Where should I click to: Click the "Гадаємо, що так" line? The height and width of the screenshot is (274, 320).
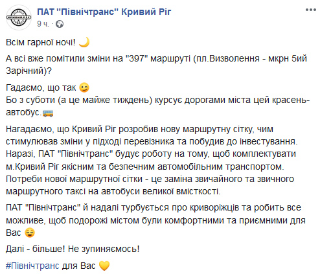coord(41,87)
